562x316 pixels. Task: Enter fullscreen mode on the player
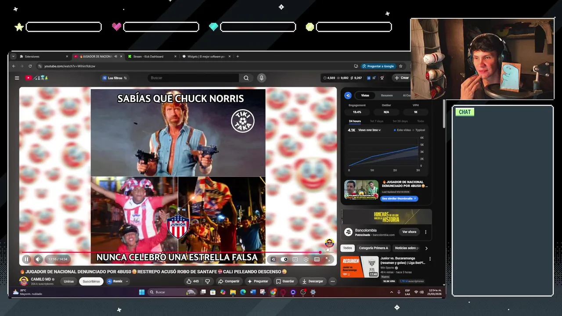328,259
